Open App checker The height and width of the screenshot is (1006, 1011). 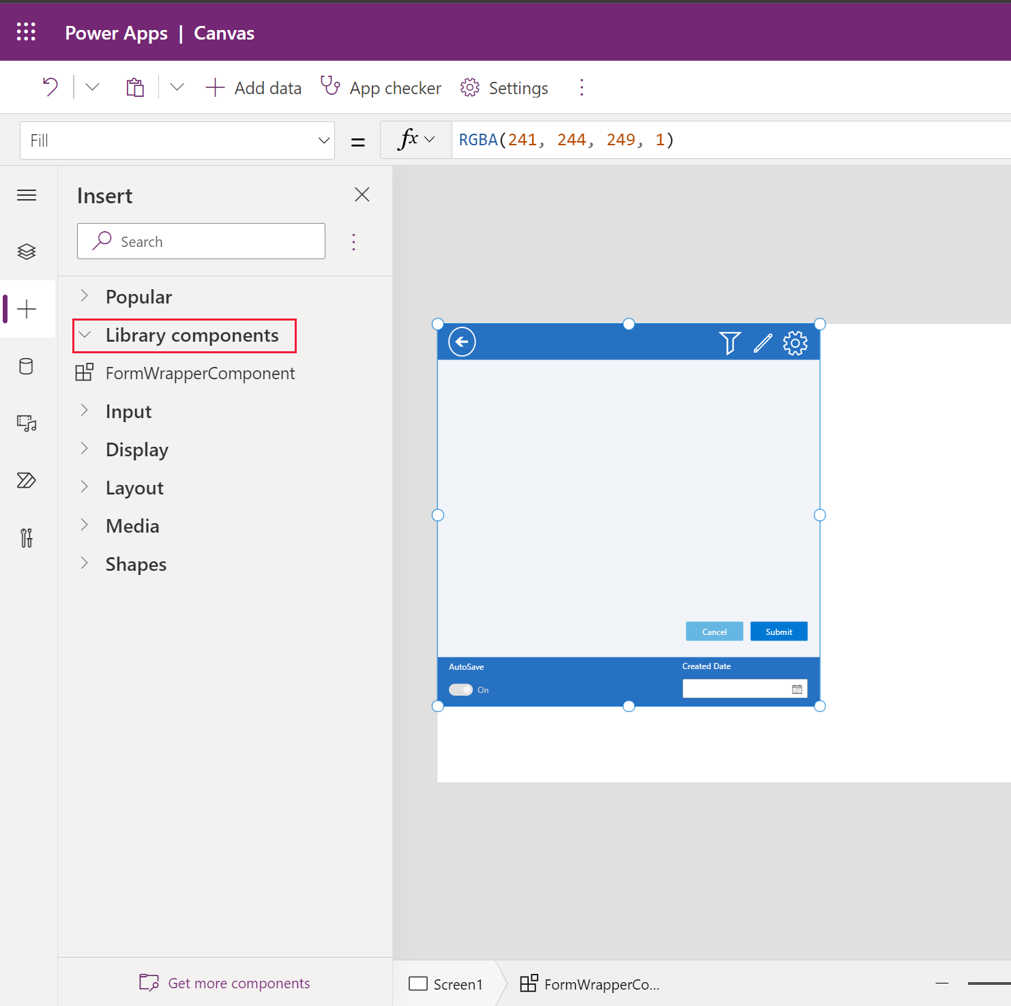point(380,87)
